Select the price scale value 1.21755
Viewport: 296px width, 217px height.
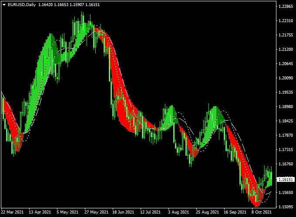pyautogui.click(x=286, y=35)
